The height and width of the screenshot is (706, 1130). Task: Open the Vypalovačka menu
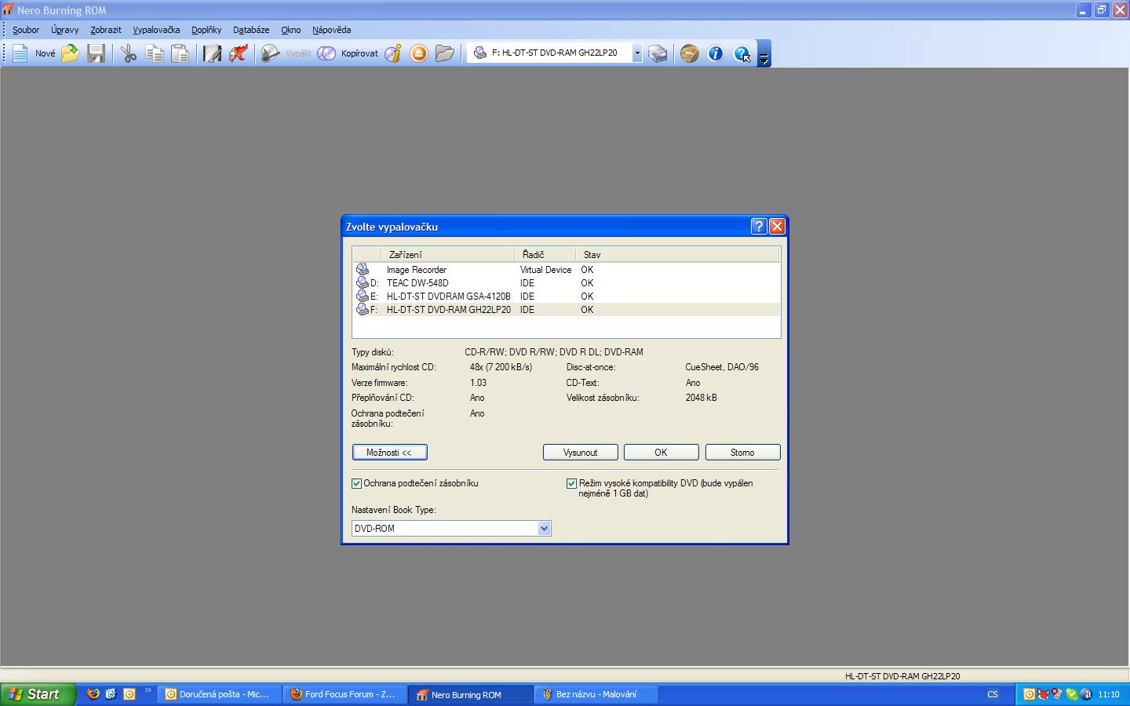pos(156,30)
